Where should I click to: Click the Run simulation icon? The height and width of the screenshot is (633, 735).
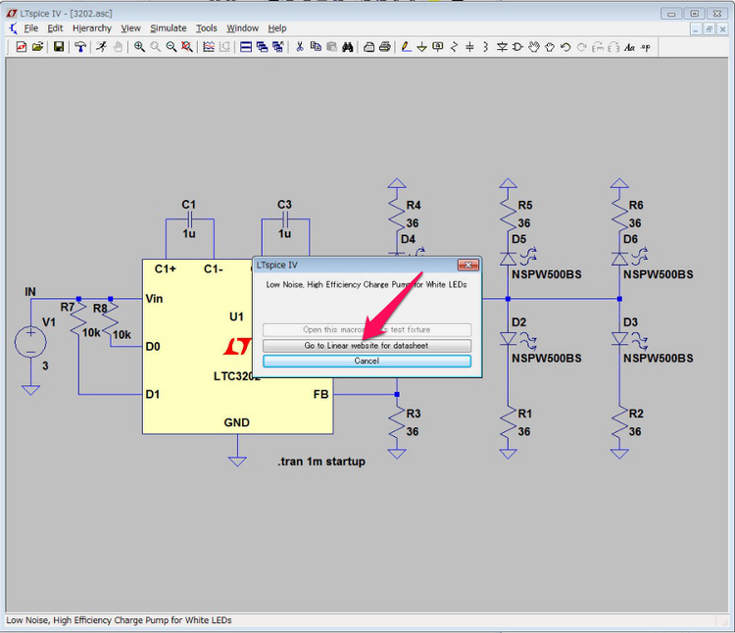(x=101, y=47)
